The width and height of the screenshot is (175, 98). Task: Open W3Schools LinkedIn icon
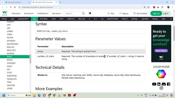(159, 84)
